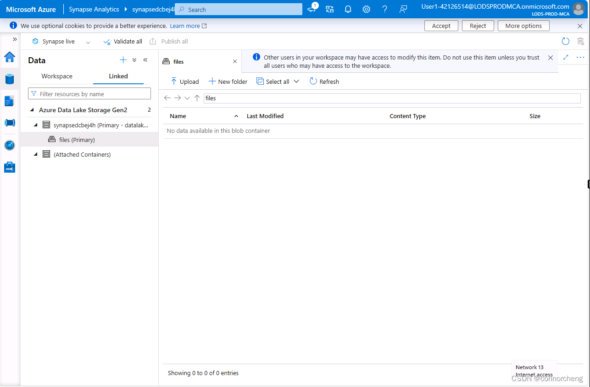This screenshot has width=590, height=387.
Task: Click Validate all
Action: [122, 41]
